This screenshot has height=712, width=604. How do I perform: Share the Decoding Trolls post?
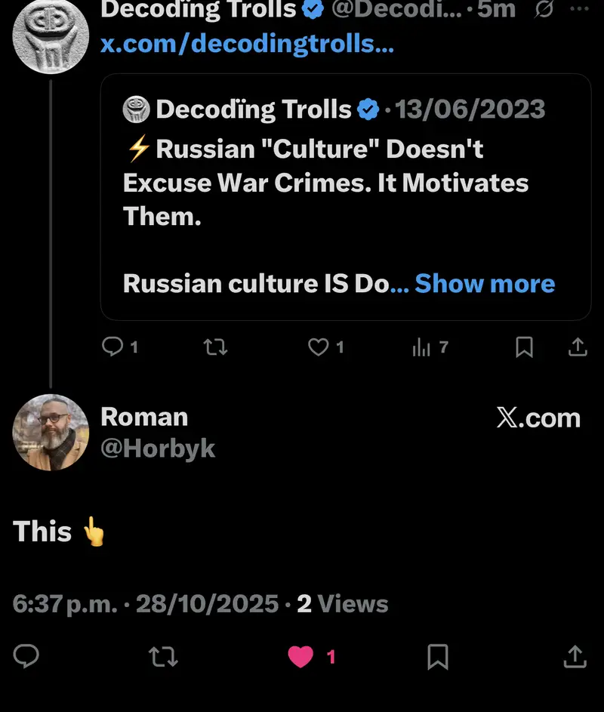[x=577, y=347]
